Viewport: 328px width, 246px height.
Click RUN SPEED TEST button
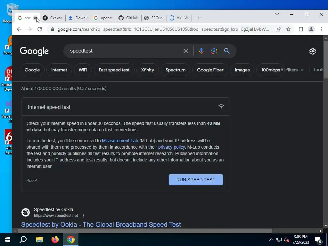pyautogui.click(x=196, y=180)
